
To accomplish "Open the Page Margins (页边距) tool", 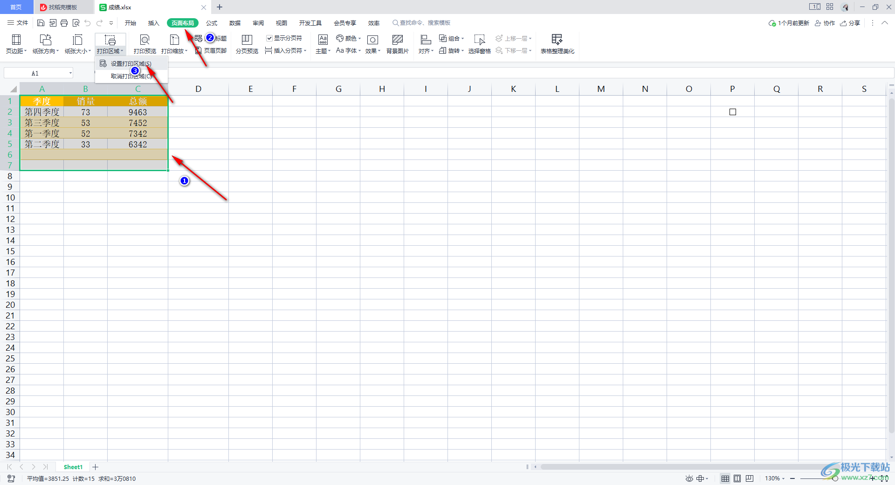I will 16,44.
